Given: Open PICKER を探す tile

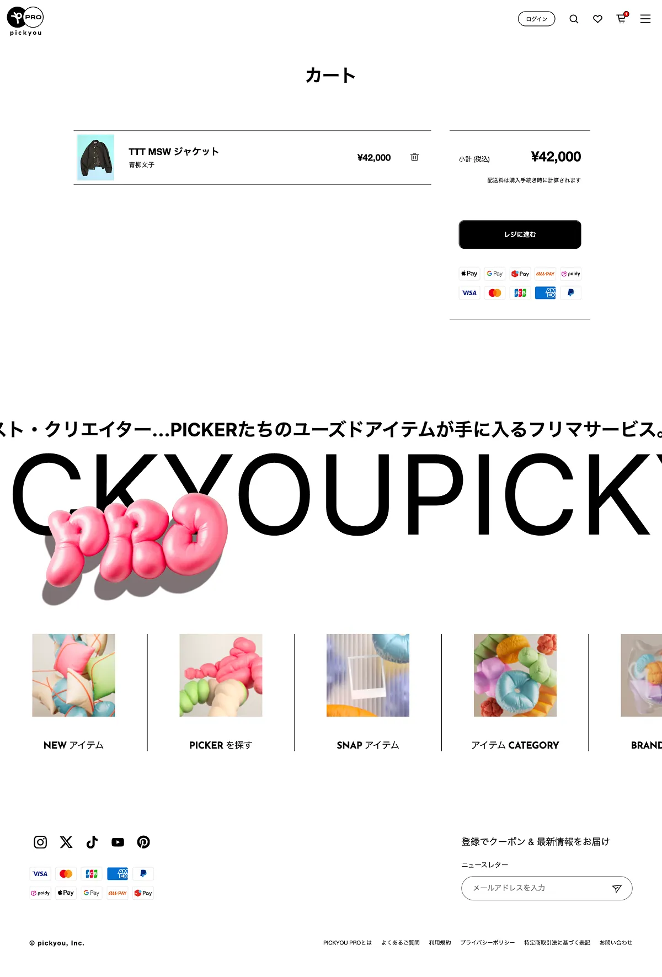Looking at the screenshot, I should 221,692.
